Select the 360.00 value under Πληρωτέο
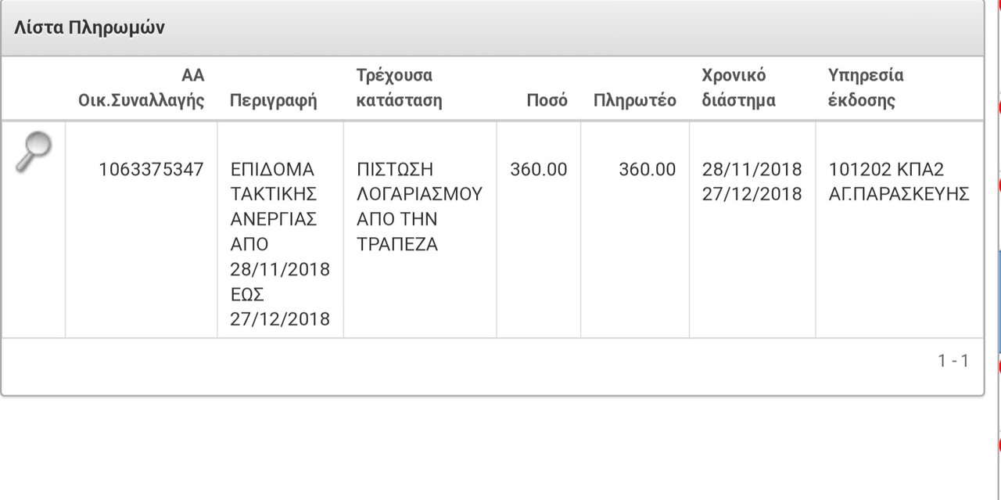 tap(647, 169)
